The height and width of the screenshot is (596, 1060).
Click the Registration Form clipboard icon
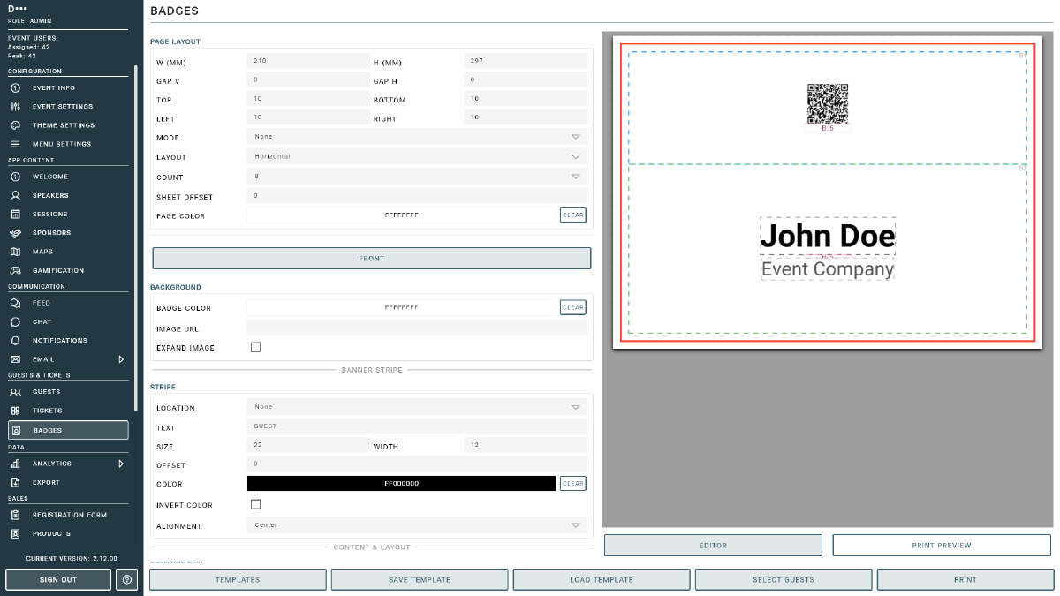[15, 515]
